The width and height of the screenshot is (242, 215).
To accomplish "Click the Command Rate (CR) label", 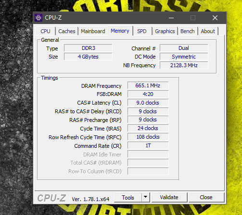I will [98, 146].
